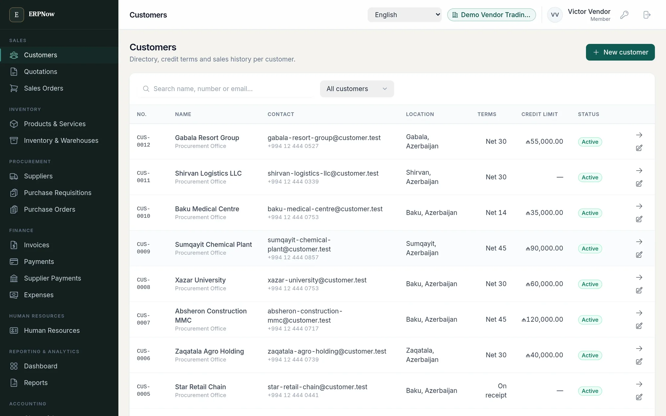The height and width of the screenshot is (416, 666).
Task: Click the CREDIT LIMIT column header
Action: click(x=539, y=114)
